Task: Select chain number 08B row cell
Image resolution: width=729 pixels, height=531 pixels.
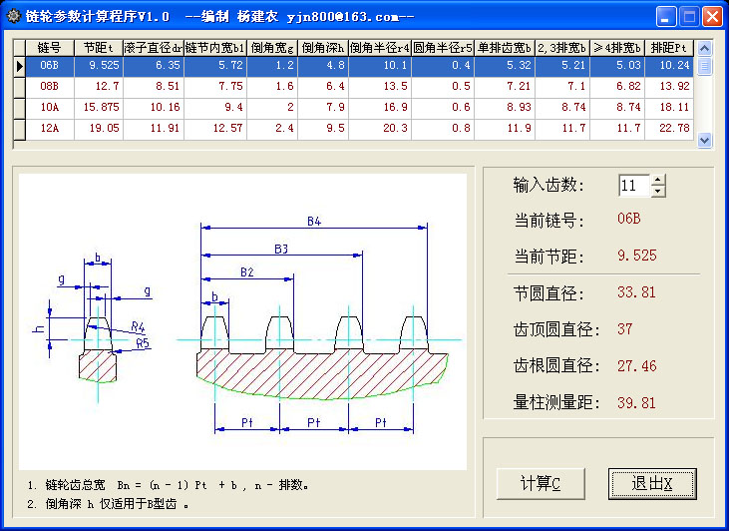Action: tap(50, 87)
